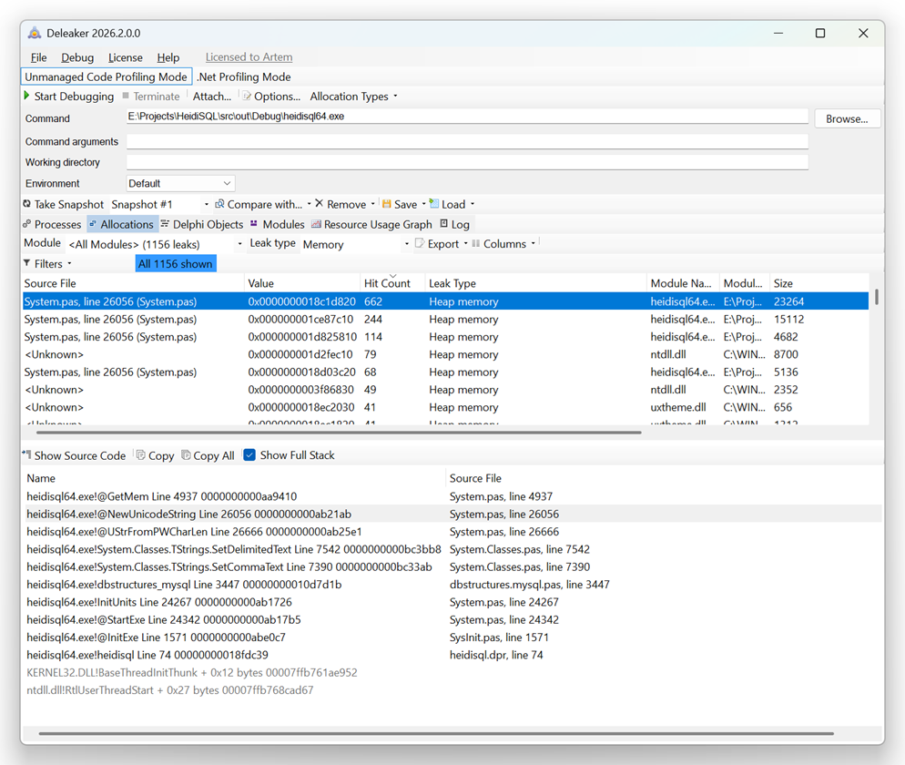Click the Attach... button
This screenshot has height=765, width=905.
tap(211, 97)
